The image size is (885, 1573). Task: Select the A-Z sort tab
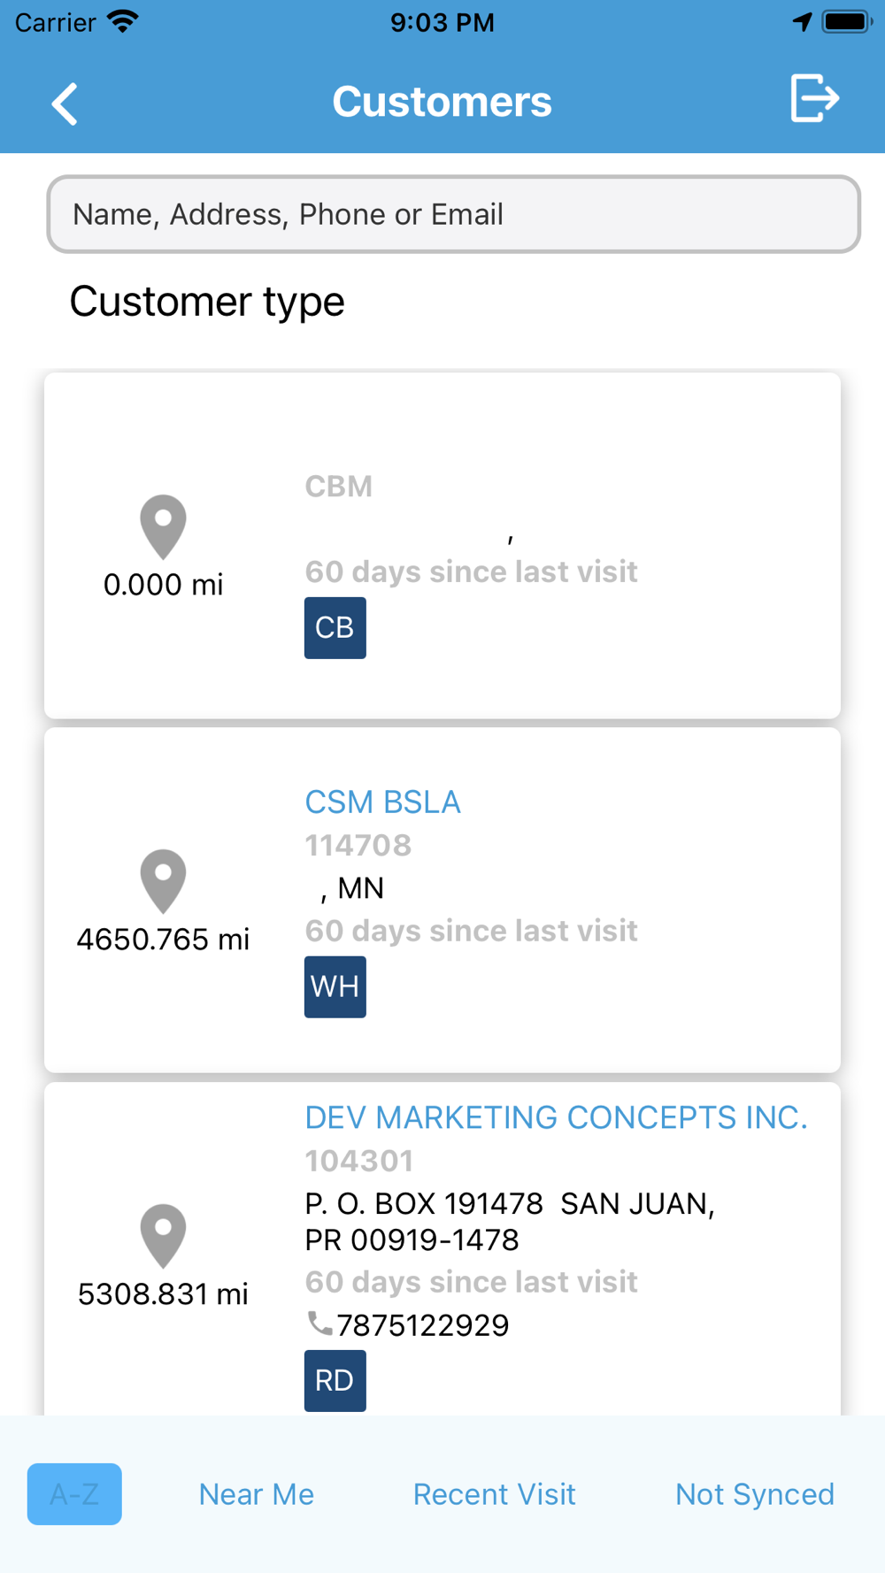click(x=74, y=1494)
